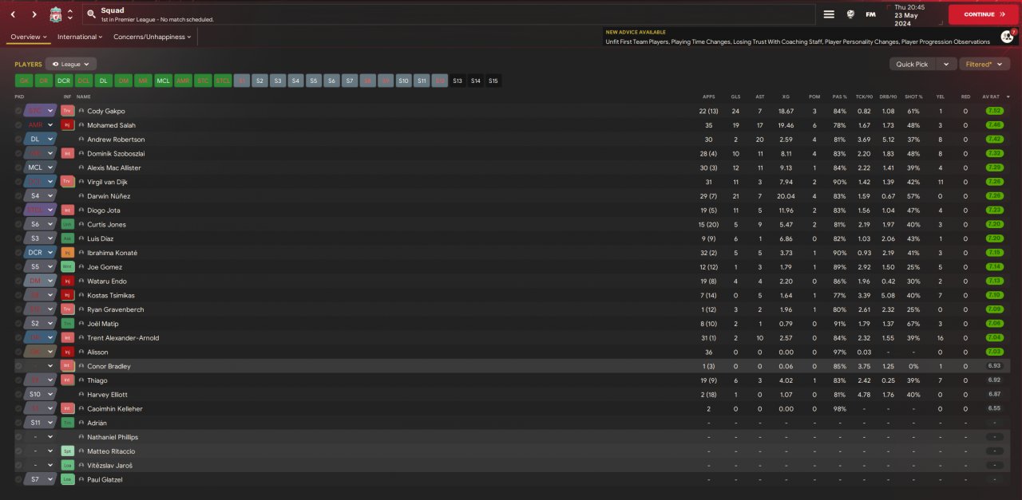
Task: Open the hamburger menu icon
Action: pos(829,14)
